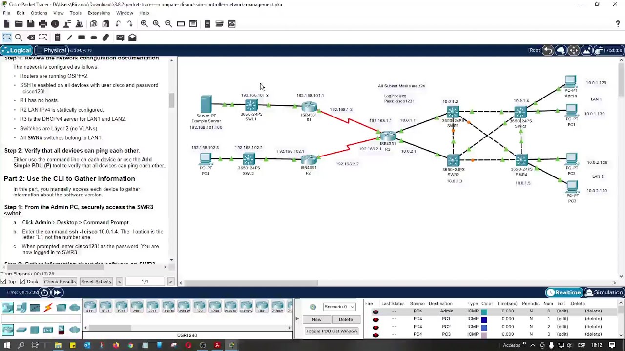Add a Complex PDU with the open envelope
The image size is (625, 351).
click(x=132, y=38)
